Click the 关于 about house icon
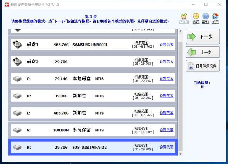This screenshot has height=164, width=228. pyautogui.click(x=215, y=16)
